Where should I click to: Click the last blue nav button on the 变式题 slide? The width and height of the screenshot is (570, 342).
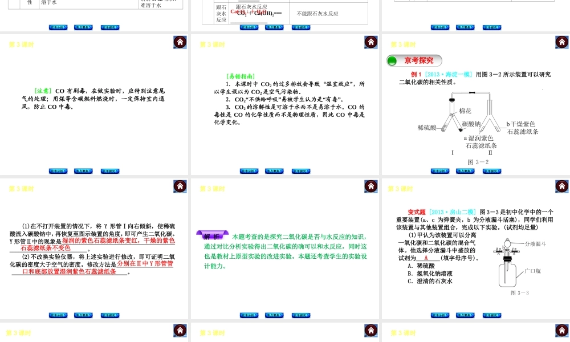[x=492, y=315]
